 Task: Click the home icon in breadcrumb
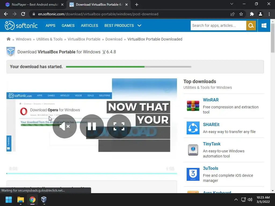8,39
